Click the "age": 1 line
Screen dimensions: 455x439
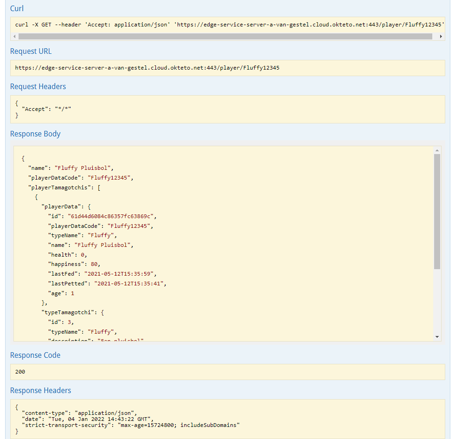(x=61, y=294)
